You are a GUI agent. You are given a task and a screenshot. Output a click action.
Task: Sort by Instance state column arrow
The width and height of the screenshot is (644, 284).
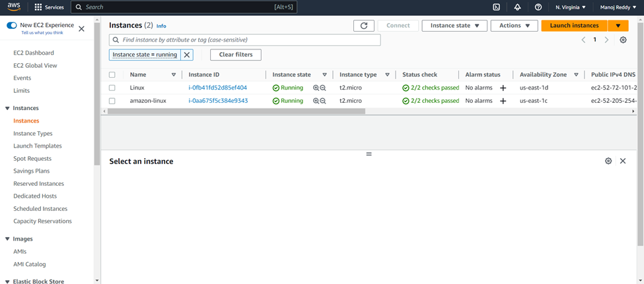(x=324, y=74)
